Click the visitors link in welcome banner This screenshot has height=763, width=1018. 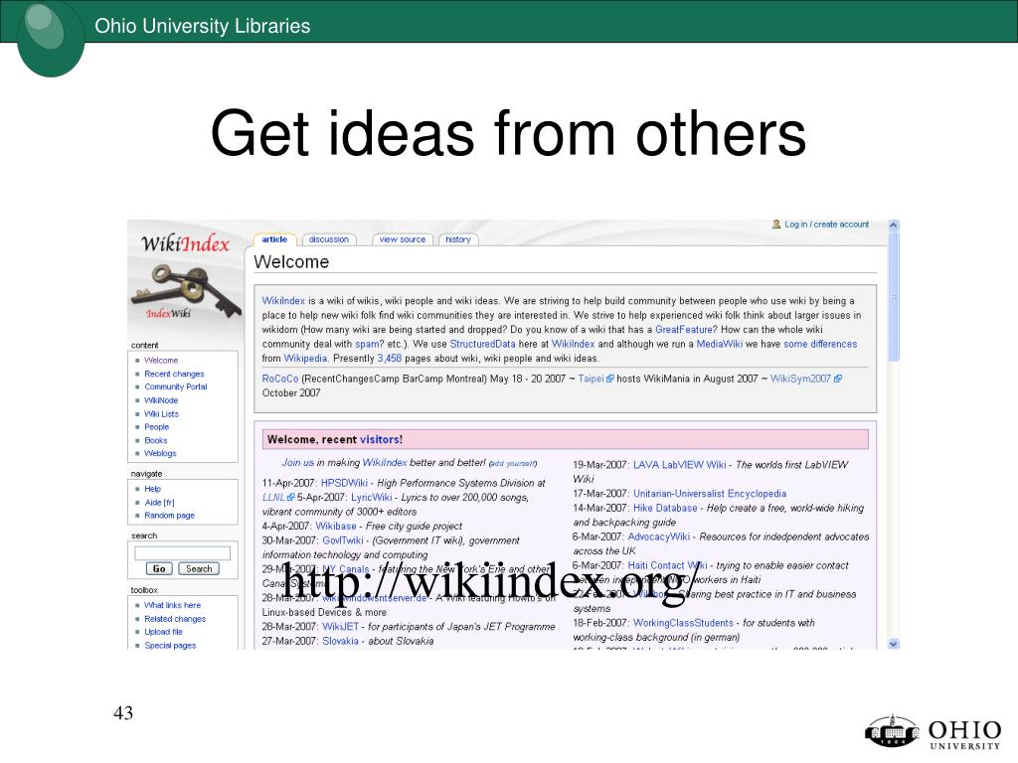pos(380,439)
